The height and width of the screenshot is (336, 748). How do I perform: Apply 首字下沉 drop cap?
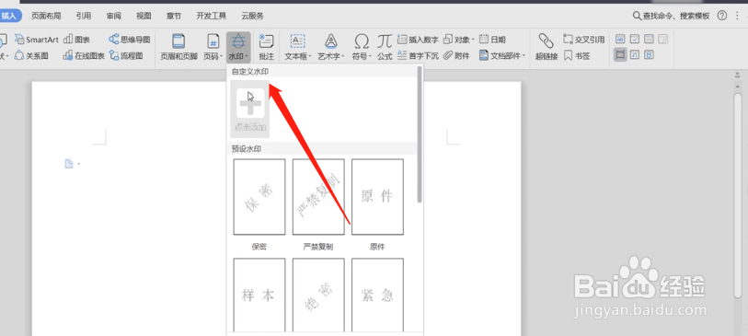click(418, 56)
